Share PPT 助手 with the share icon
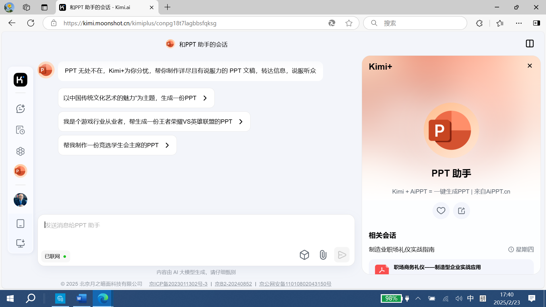546x307 pixels. point(461,211)
